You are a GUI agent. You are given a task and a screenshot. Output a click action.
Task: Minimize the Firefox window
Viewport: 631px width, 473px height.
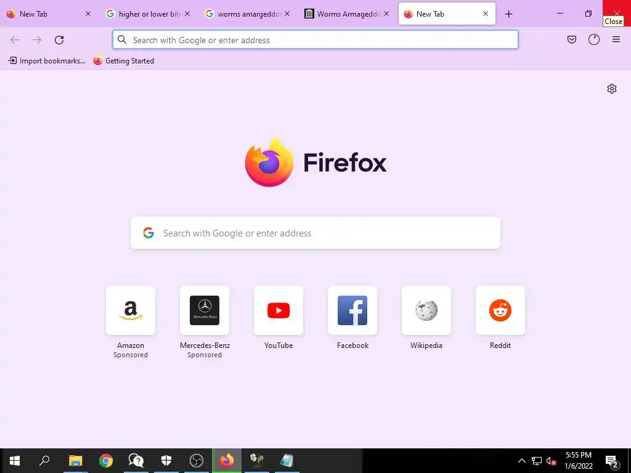point(560,14)
